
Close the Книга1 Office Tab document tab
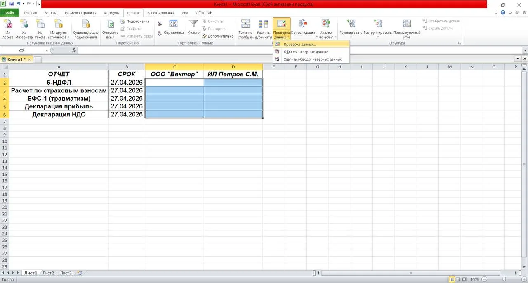tap(29, 59)
